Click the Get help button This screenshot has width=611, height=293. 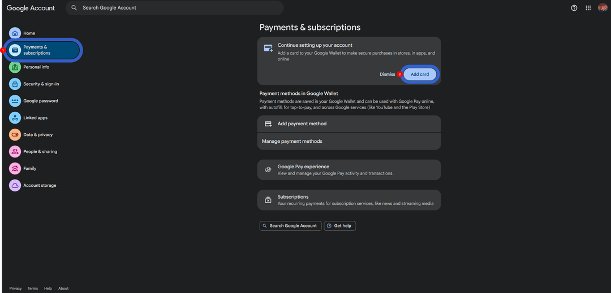point(340,226)
